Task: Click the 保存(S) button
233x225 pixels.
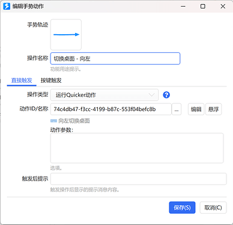Action: click(x=182, y=208)
